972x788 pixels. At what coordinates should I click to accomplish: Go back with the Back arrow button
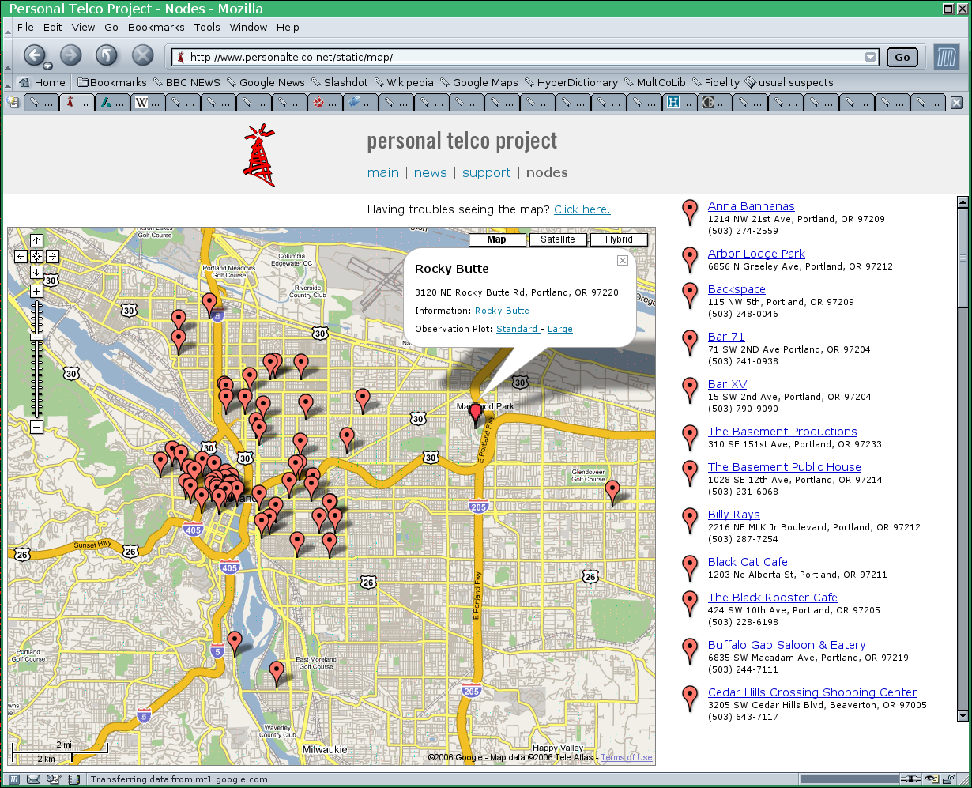34,55
